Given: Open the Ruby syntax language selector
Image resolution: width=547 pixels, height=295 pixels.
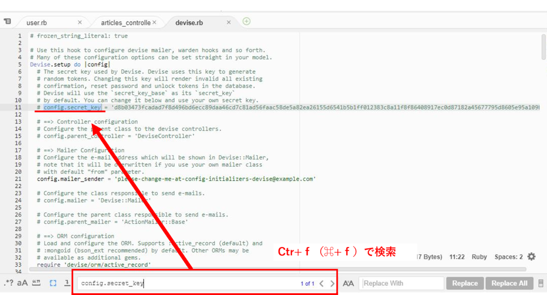Looking at the screenshot, I should point(479,257).
